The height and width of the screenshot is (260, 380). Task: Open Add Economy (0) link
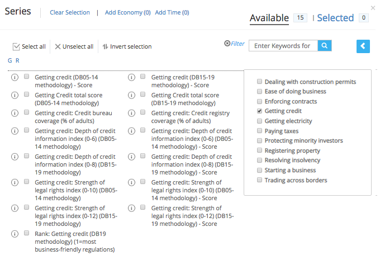tap(128, 12)
